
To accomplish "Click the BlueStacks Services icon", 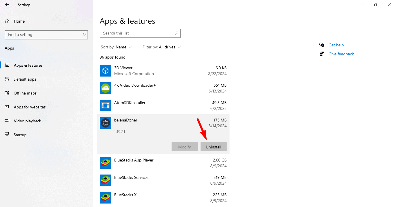I will click(105, 180).
